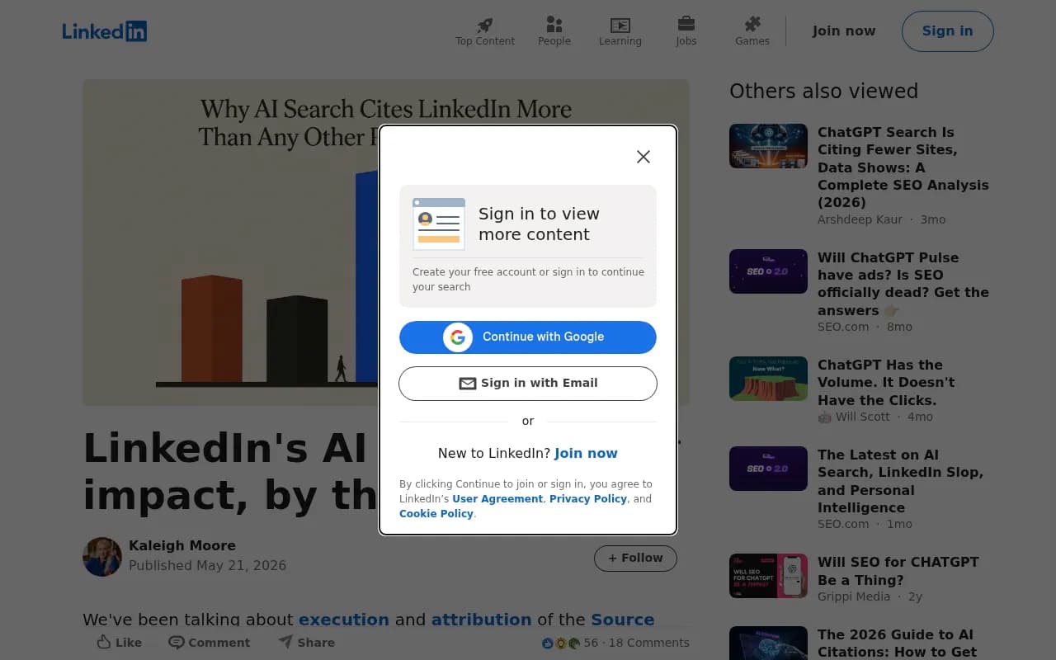Open thumbnail for ChatGPT Search Citing article
The height and width of the screenshot is (660, 1056).
pyautogui.click(x=768, y=146)
